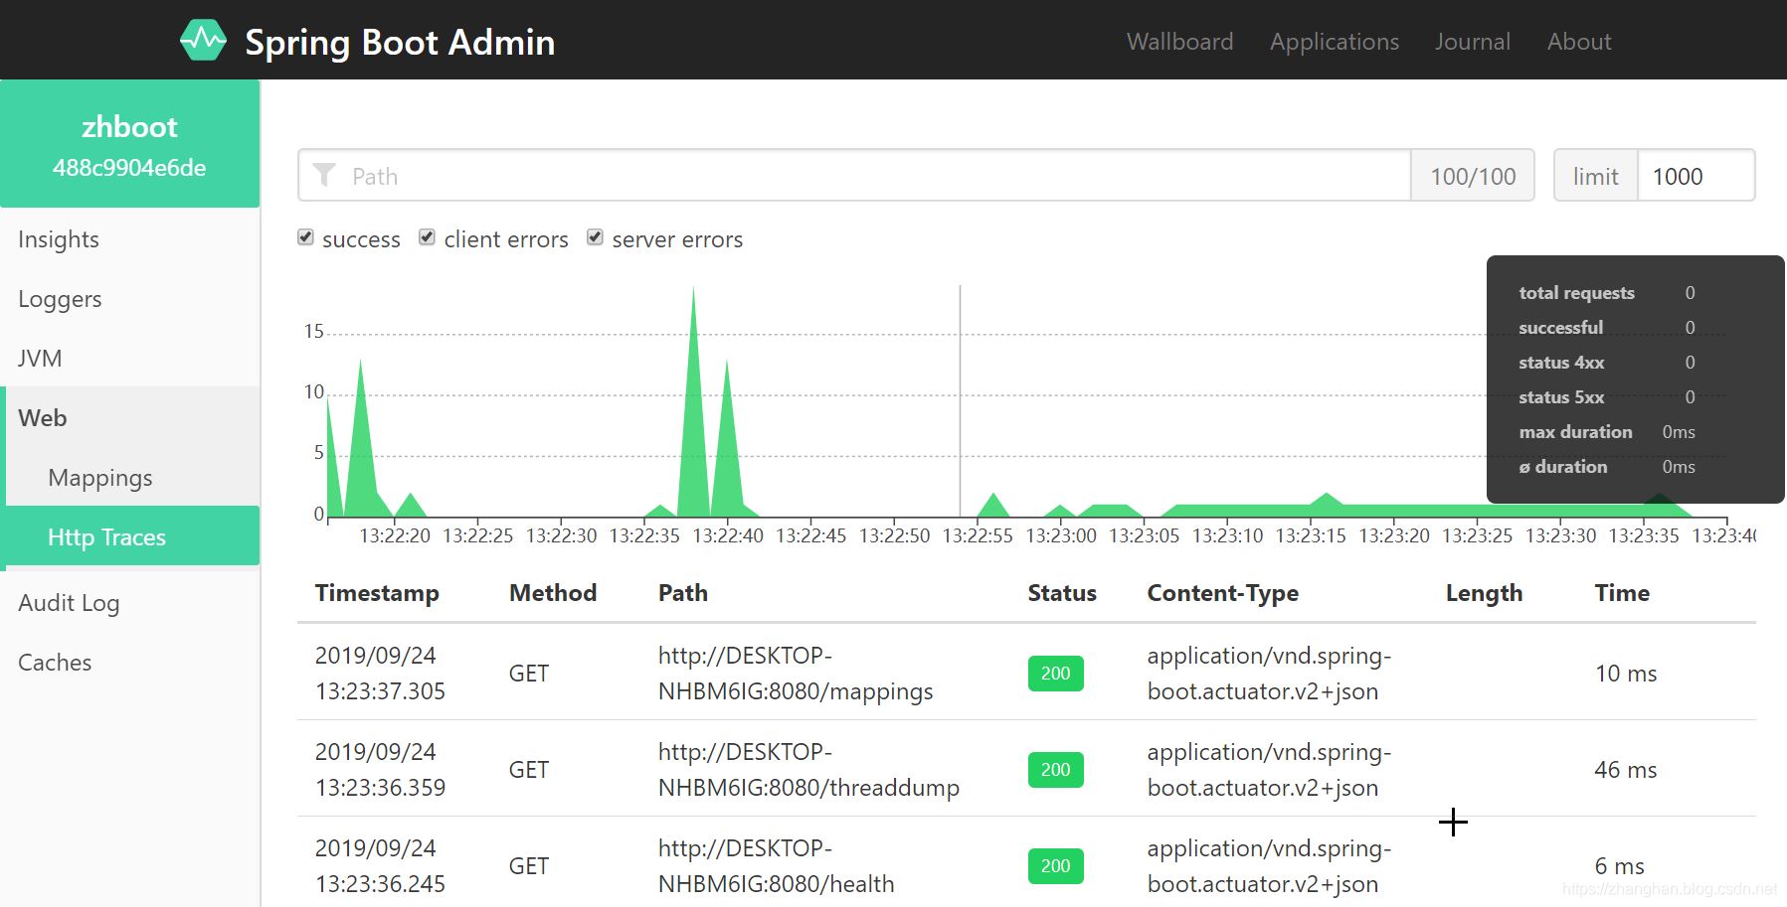
Task: Open the Journal page
Action: click(1472, 41)
